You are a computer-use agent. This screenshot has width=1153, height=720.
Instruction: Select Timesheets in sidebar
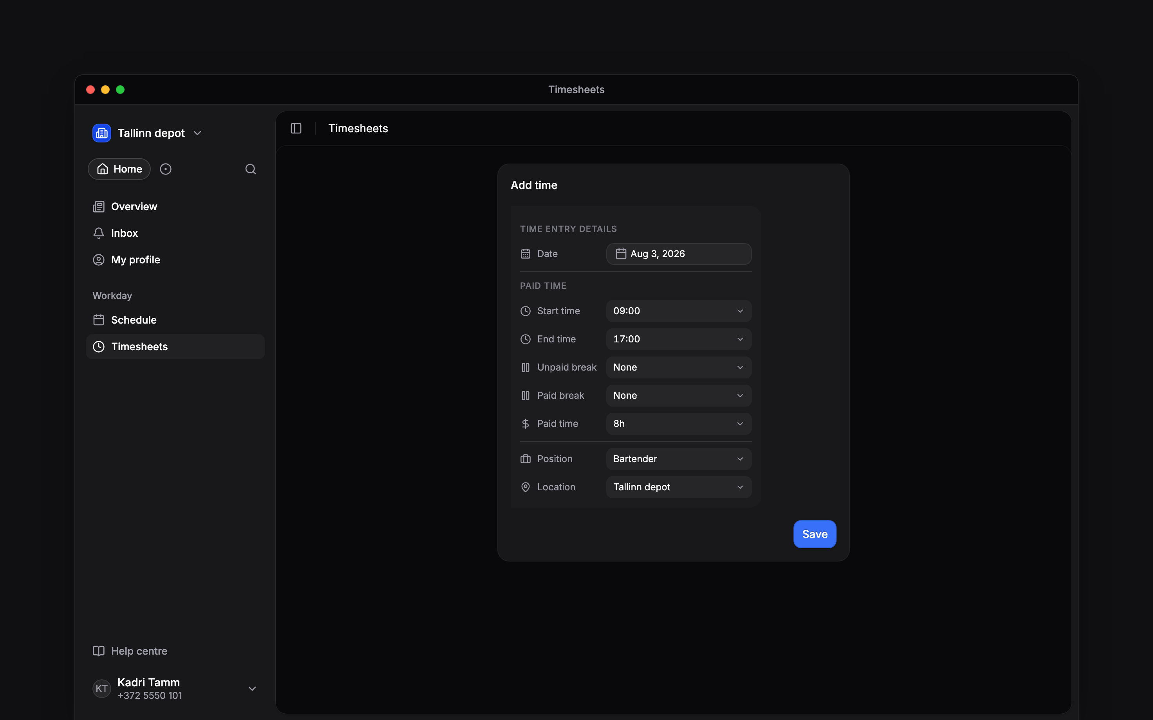click(175, 347)
